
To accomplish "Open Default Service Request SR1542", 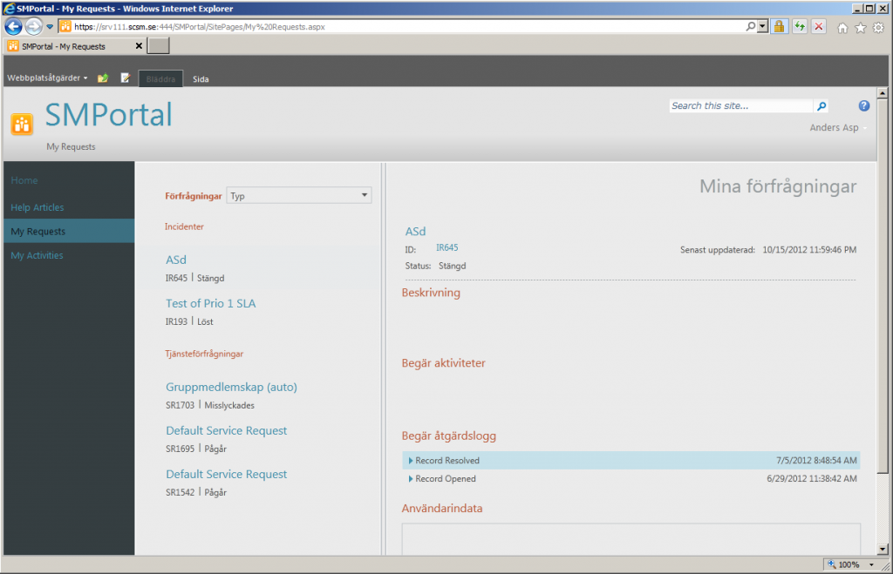I will tap(226, 475).
